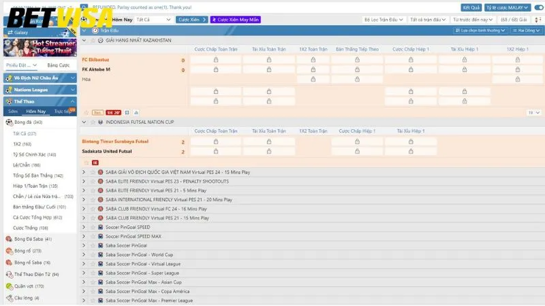This screenshot has height=306, width=545.
Task: Click the Bóng Đá Saba sport icon
Action: (x=9, y=239)
